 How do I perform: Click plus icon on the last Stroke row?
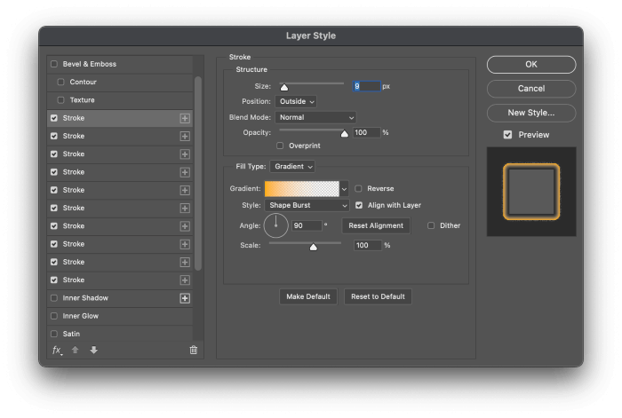click(x=185, y=280)
